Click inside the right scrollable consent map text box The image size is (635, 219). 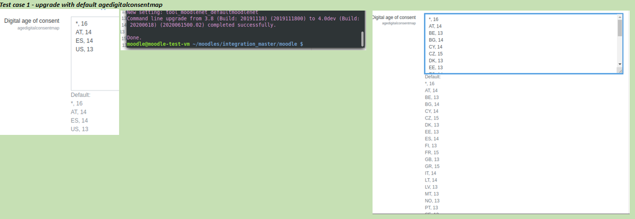point(521,43)
